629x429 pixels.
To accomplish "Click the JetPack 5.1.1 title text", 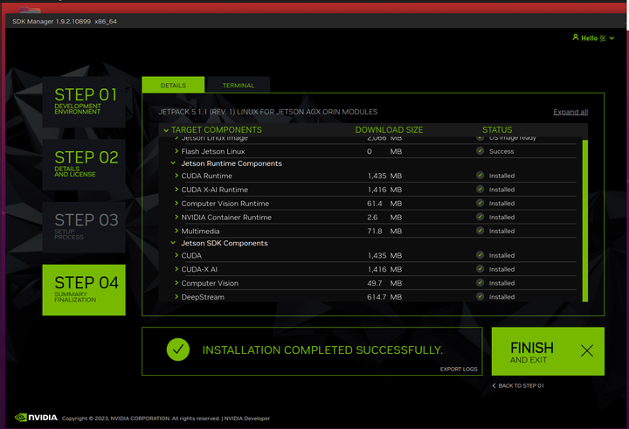I will (268, 112).
